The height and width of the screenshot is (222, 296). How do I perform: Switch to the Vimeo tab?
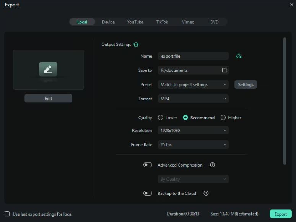click(188, 22)
